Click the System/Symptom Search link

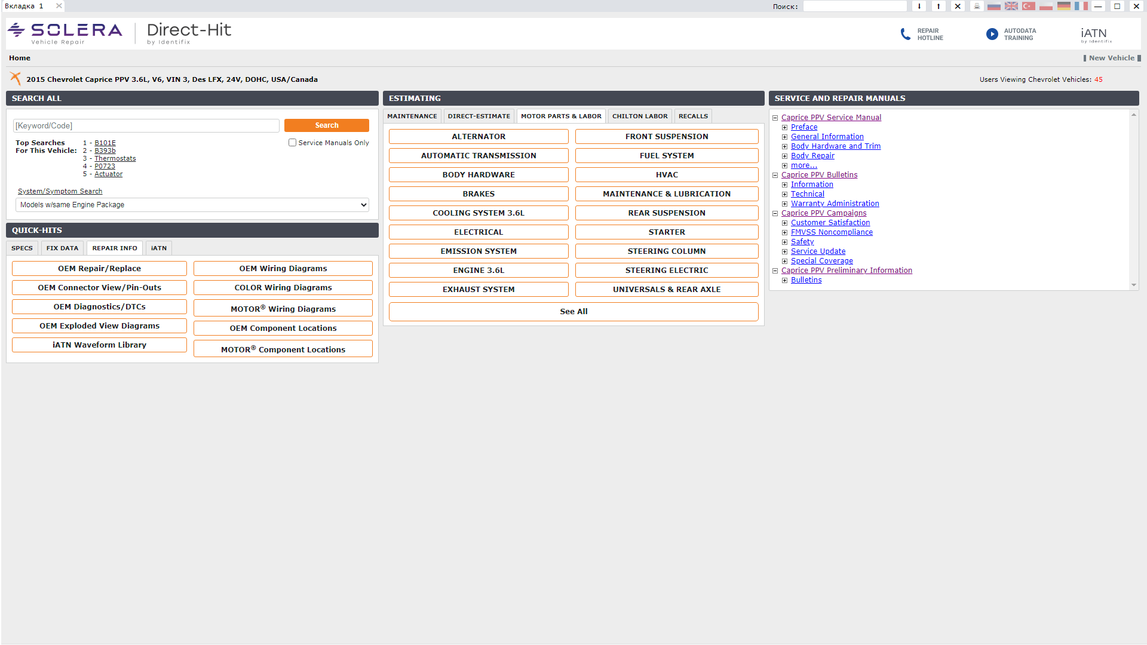coord(60,192)
